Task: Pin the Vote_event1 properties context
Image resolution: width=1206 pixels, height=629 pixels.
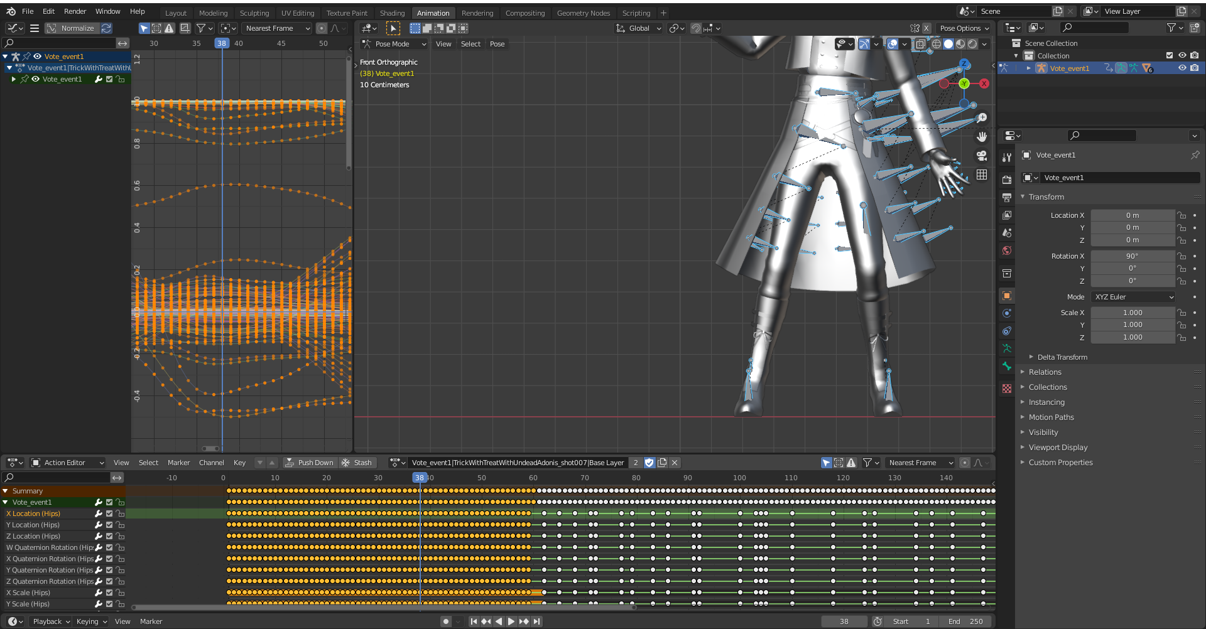Action: pyautogui.click(x=1195, y=155)
